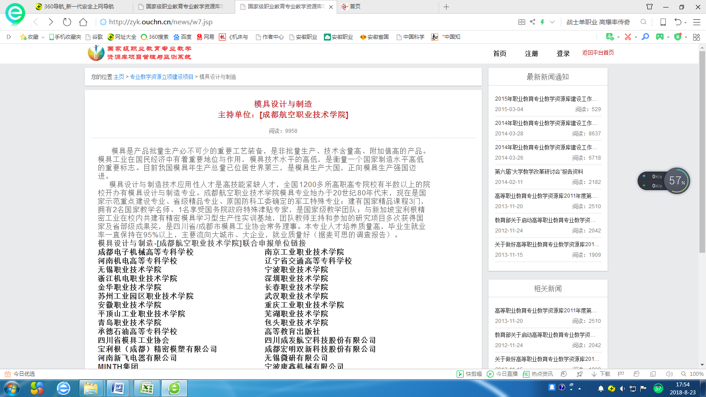
Task: Expand the 收藏 favorites dropdown arrow
Action: click(x=43, y=37)
